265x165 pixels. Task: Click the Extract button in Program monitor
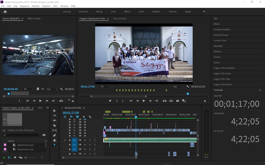pyautogui.click(x=171, y=101)
